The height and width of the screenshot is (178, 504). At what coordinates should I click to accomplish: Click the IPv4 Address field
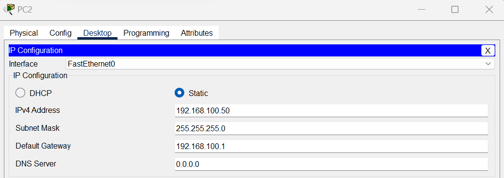pyautogui.click(x=331, y=110)
